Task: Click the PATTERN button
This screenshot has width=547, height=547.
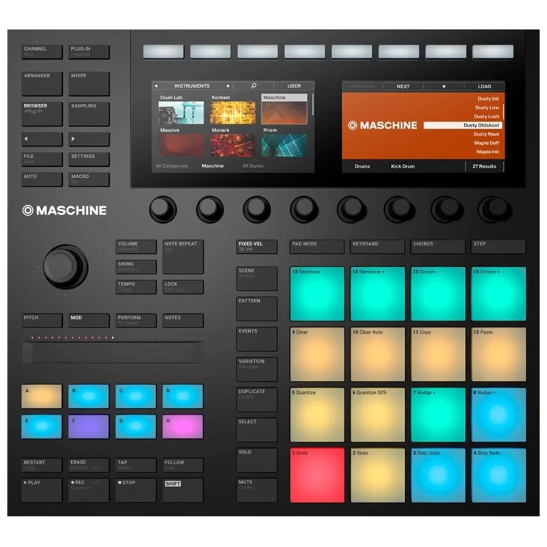Action: point(257,309)
